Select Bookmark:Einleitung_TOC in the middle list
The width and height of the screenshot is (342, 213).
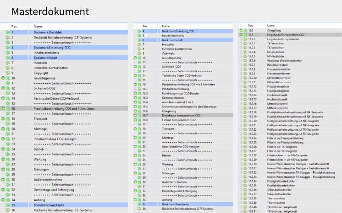pos(183,31)
